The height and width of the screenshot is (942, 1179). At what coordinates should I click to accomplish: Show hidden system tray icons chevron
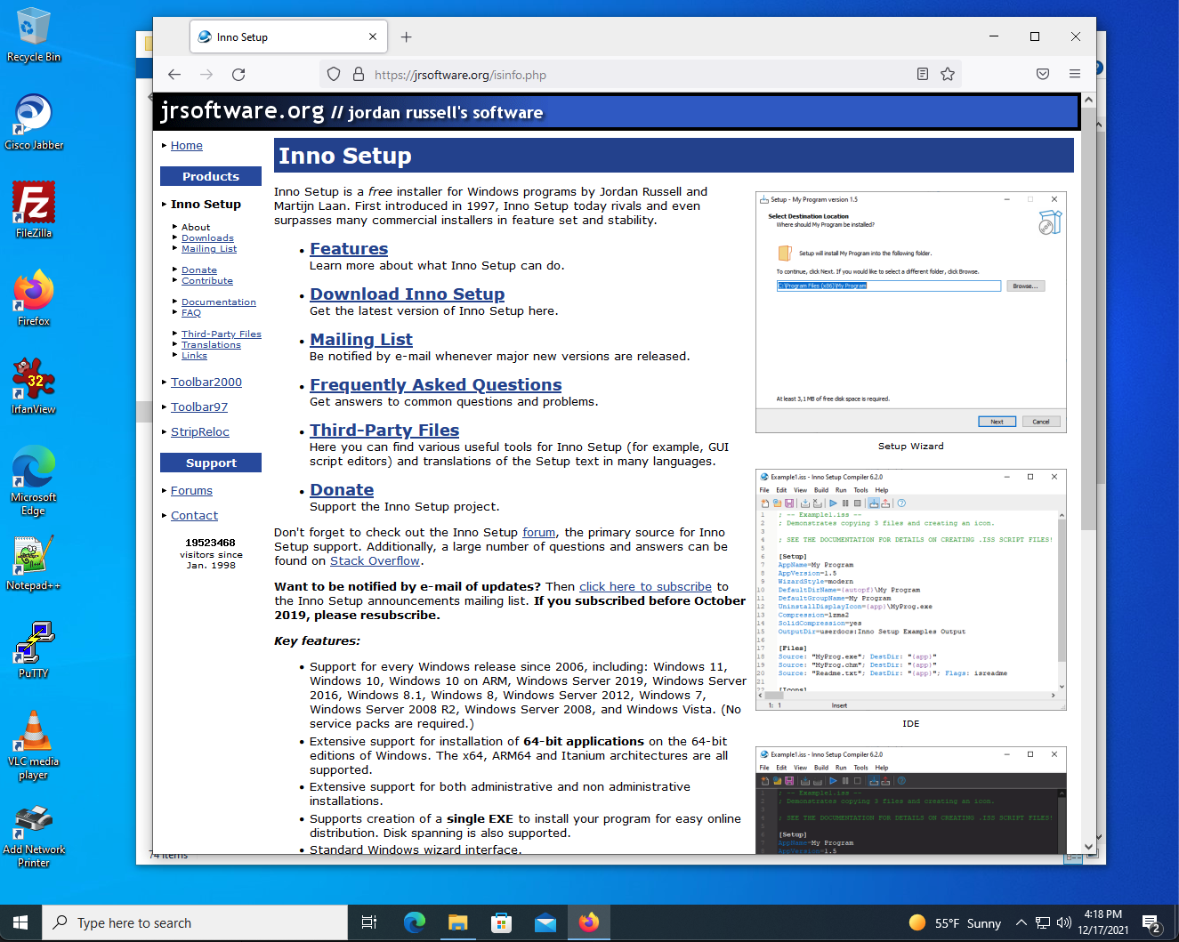pos(1022,922)
